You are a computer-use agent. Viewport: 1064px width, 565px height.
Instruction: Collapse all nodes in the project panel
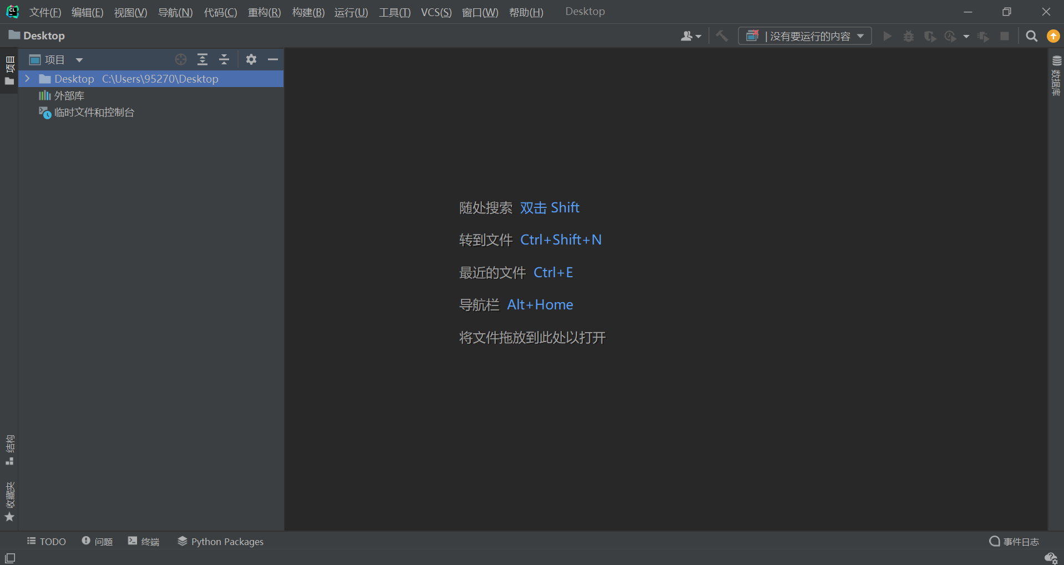tap(224, 59)
